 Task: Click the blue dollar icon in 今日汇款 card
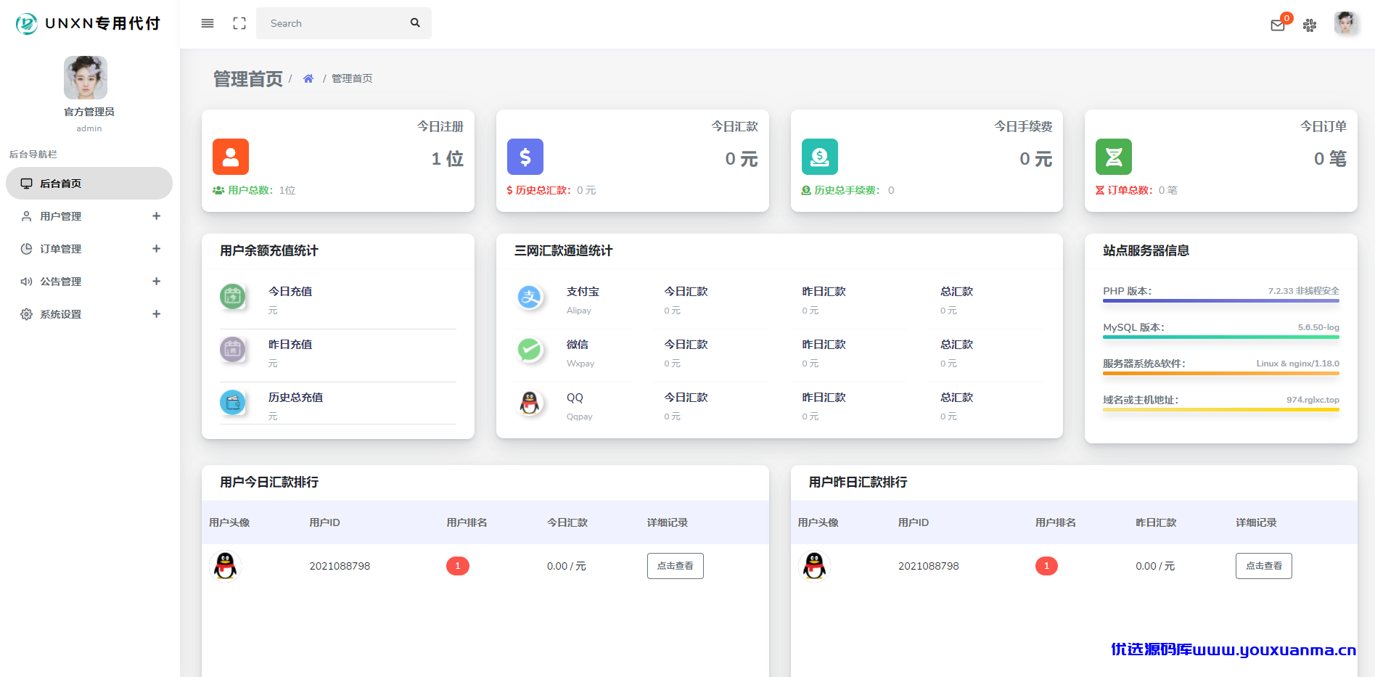(525, 157)
